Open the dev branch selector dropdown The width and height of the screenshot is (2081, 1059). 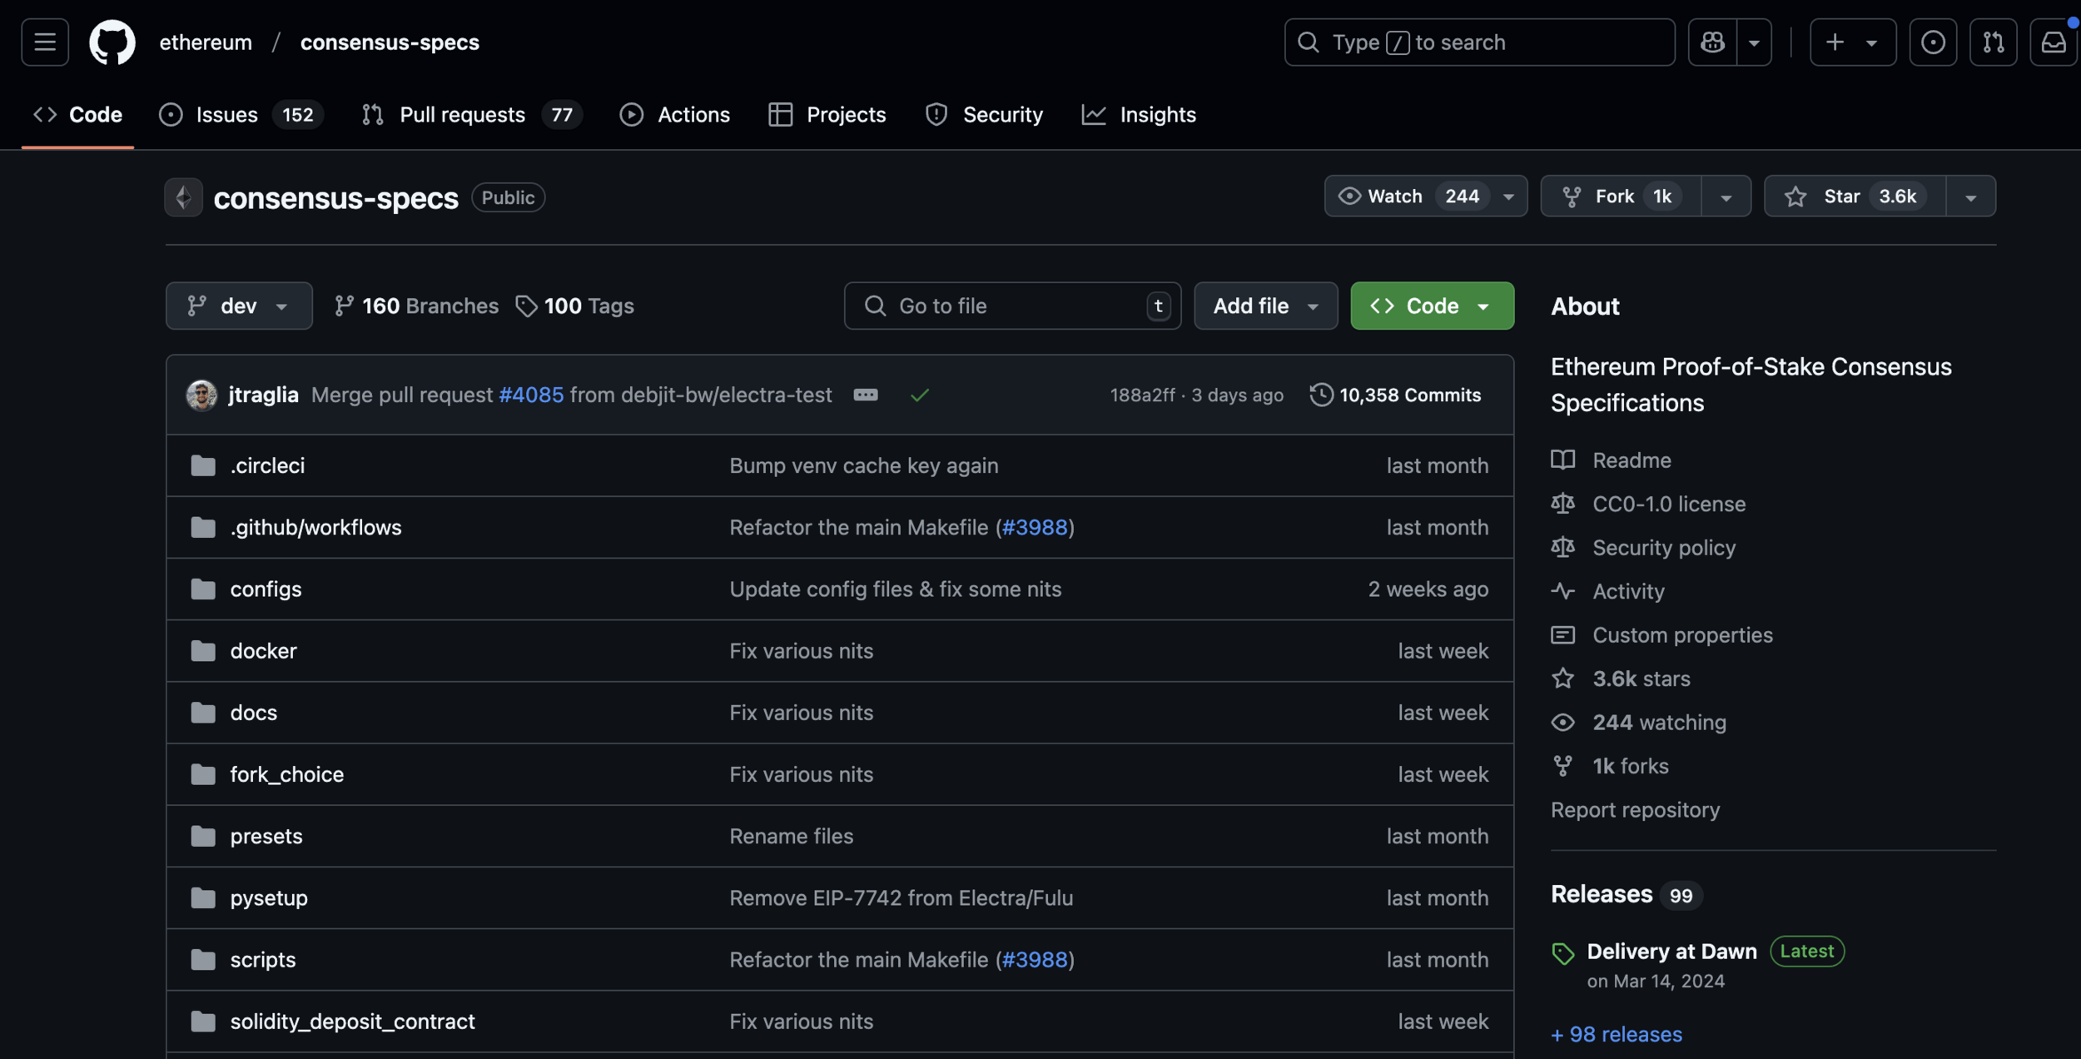tap(239, 306)
